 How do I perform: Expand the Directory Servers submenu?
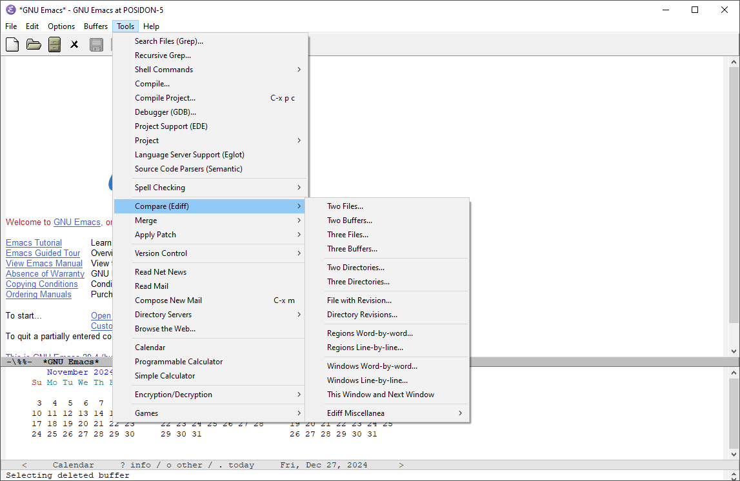tap(210, 314)
